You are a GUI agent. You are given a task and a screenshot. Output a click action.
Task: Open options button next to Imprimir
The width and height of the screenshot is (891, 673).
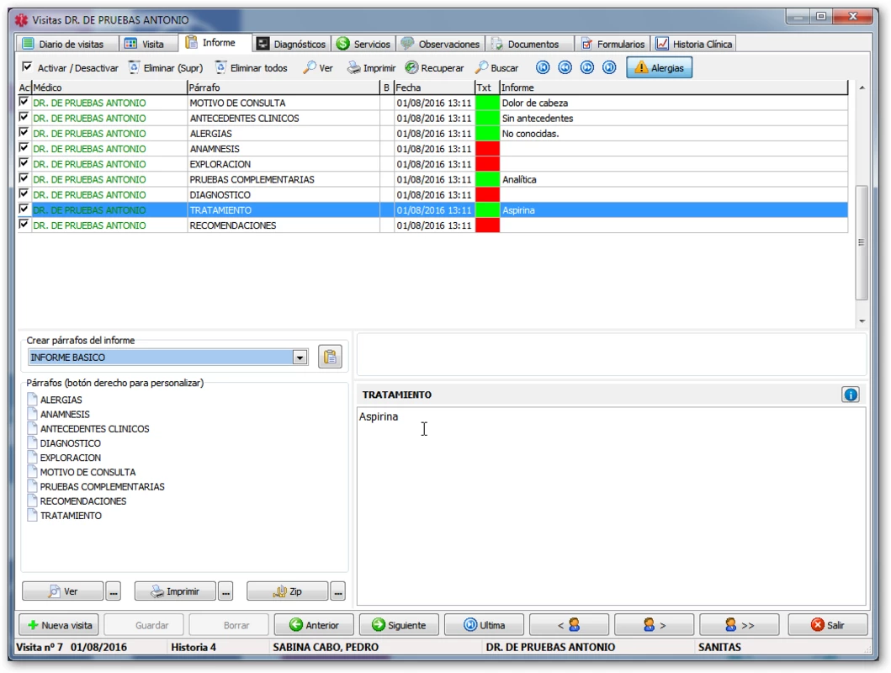point(225,591)
